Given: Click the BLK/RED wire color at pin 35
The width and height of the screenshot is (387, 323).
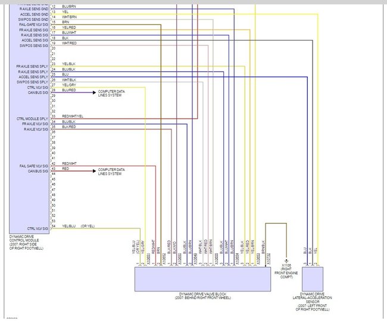Looking at the screenshot, I should click(69, 127).
